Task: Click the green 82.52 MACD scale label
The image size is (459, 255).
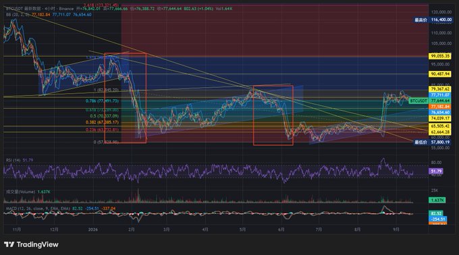Action: (x=436, y=213)
